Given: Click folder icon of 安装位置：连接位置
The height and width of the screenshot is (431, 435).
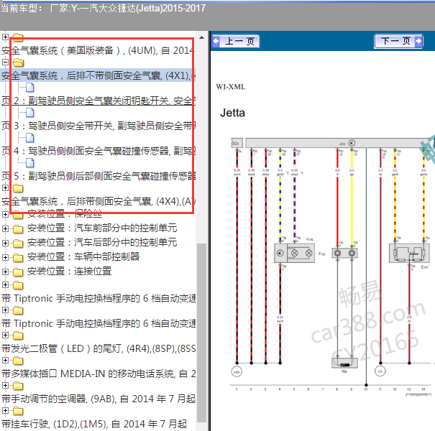Looking at the screenshot, I should pos(18,272).
